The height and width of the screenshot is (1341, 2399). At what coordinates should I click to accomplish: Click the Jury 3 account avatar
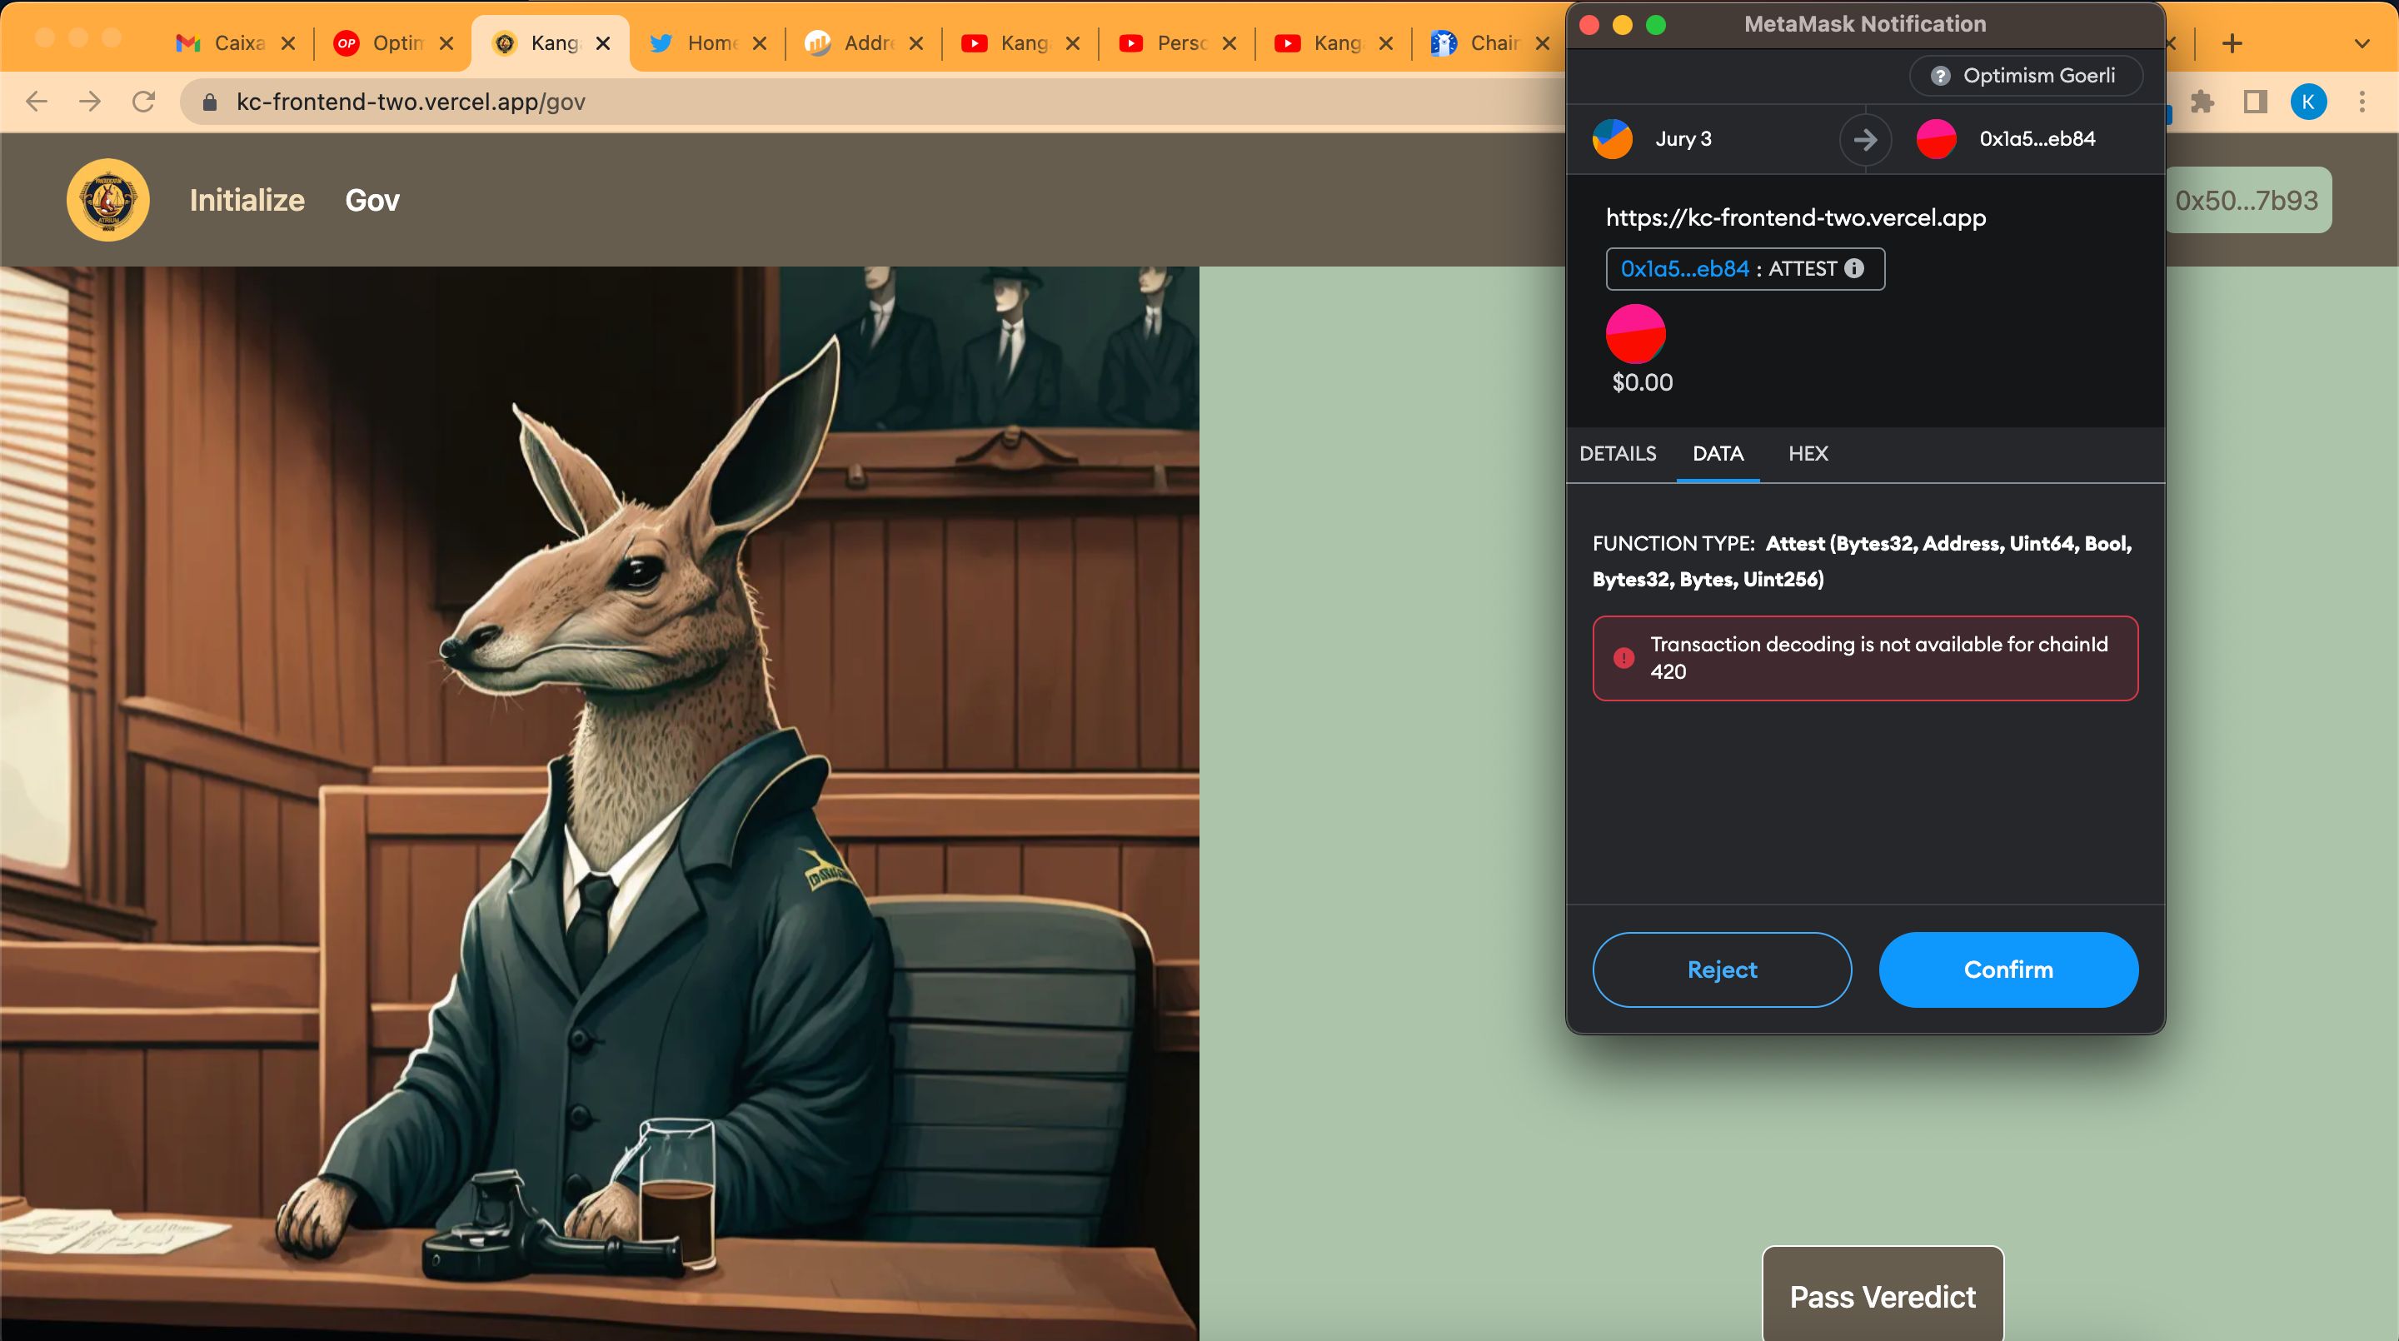1612,139
